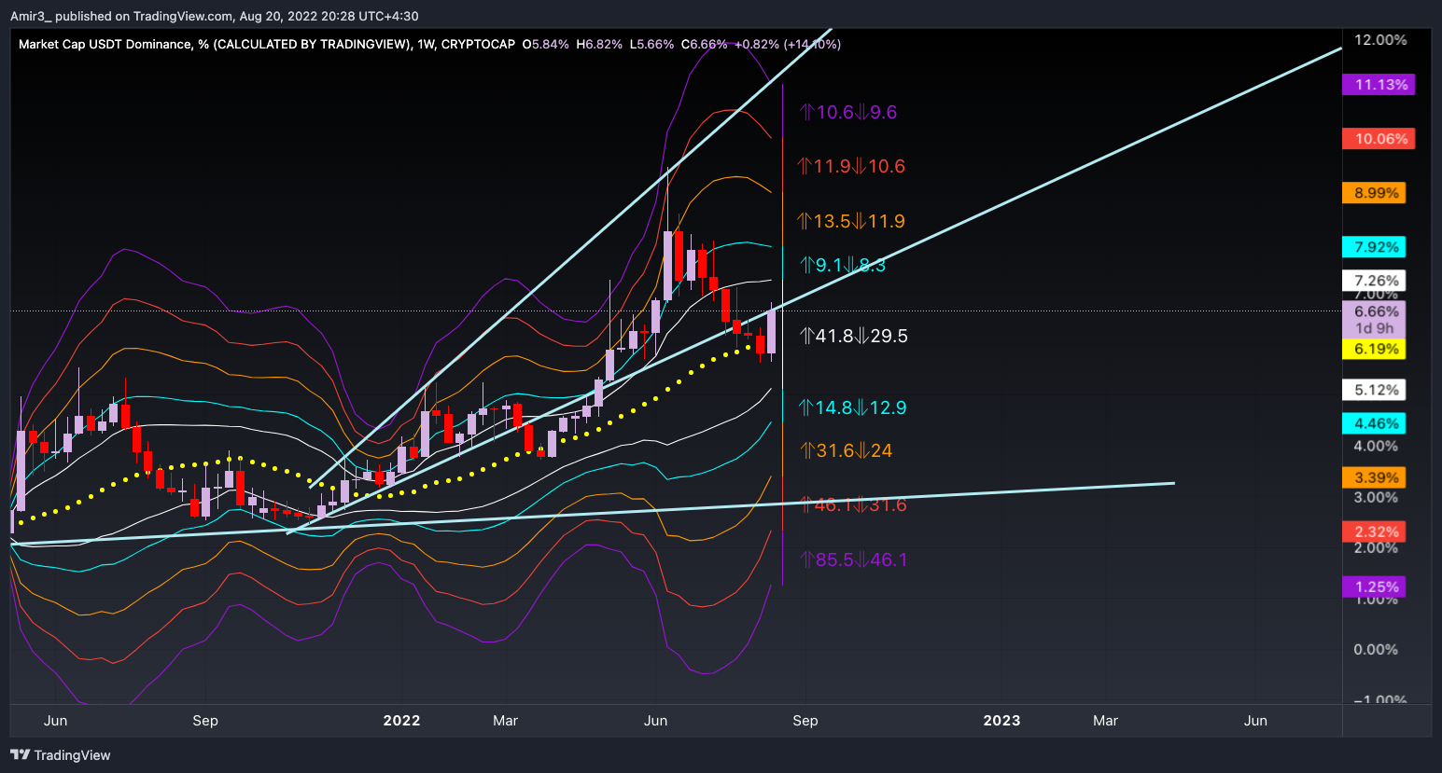Click the 1d 9h bar countdown
1442x773 pixels.
(1375, 329)
